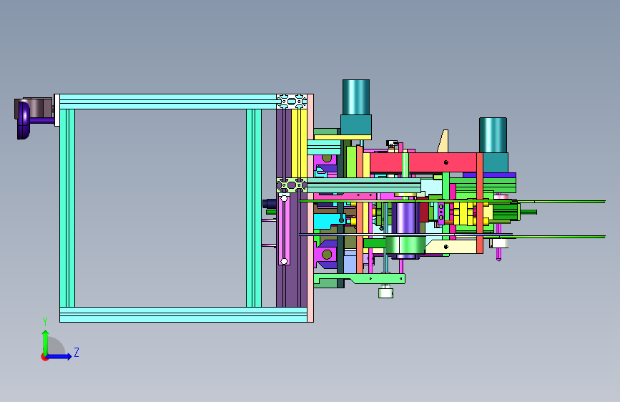Select the outer vertical cyan frame post beside the caster

67,208
